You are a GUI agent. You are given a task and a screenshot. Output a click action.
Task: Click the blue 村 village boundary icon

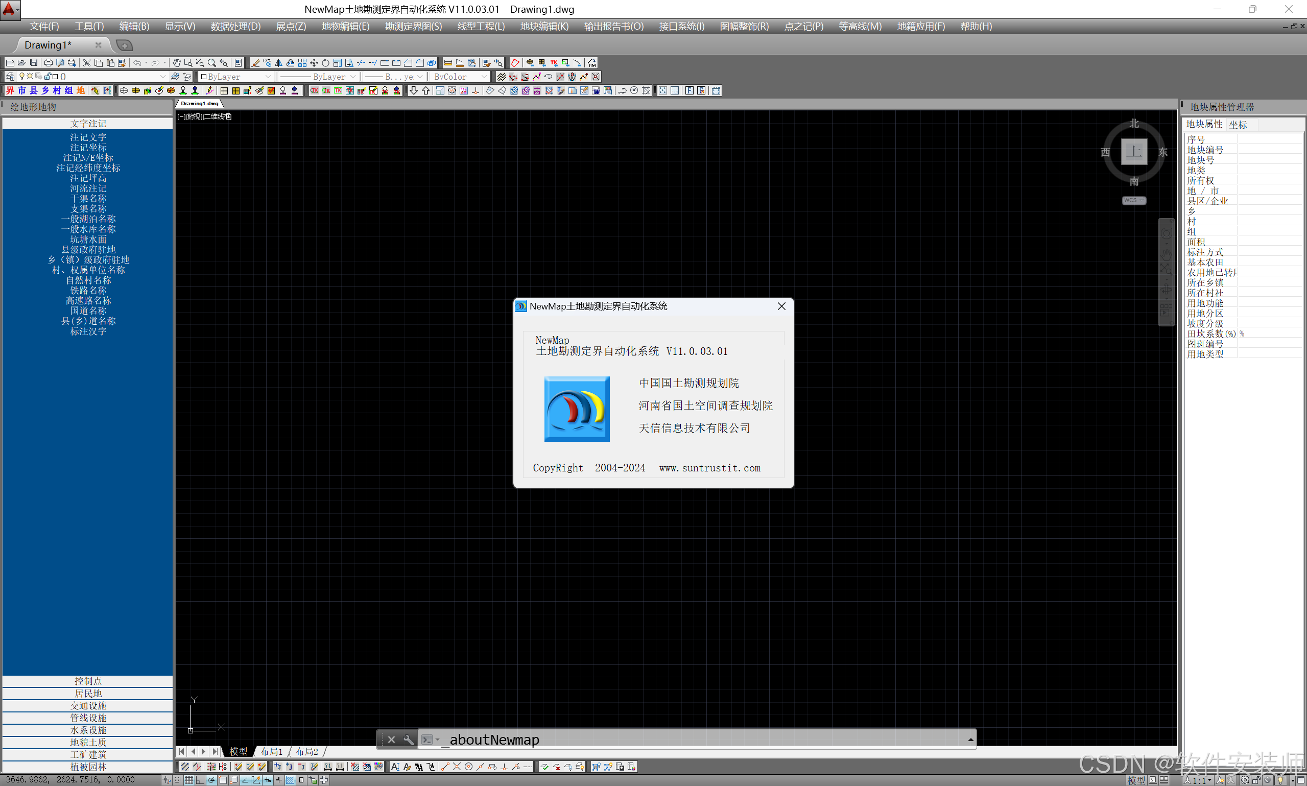click(57, 90)
